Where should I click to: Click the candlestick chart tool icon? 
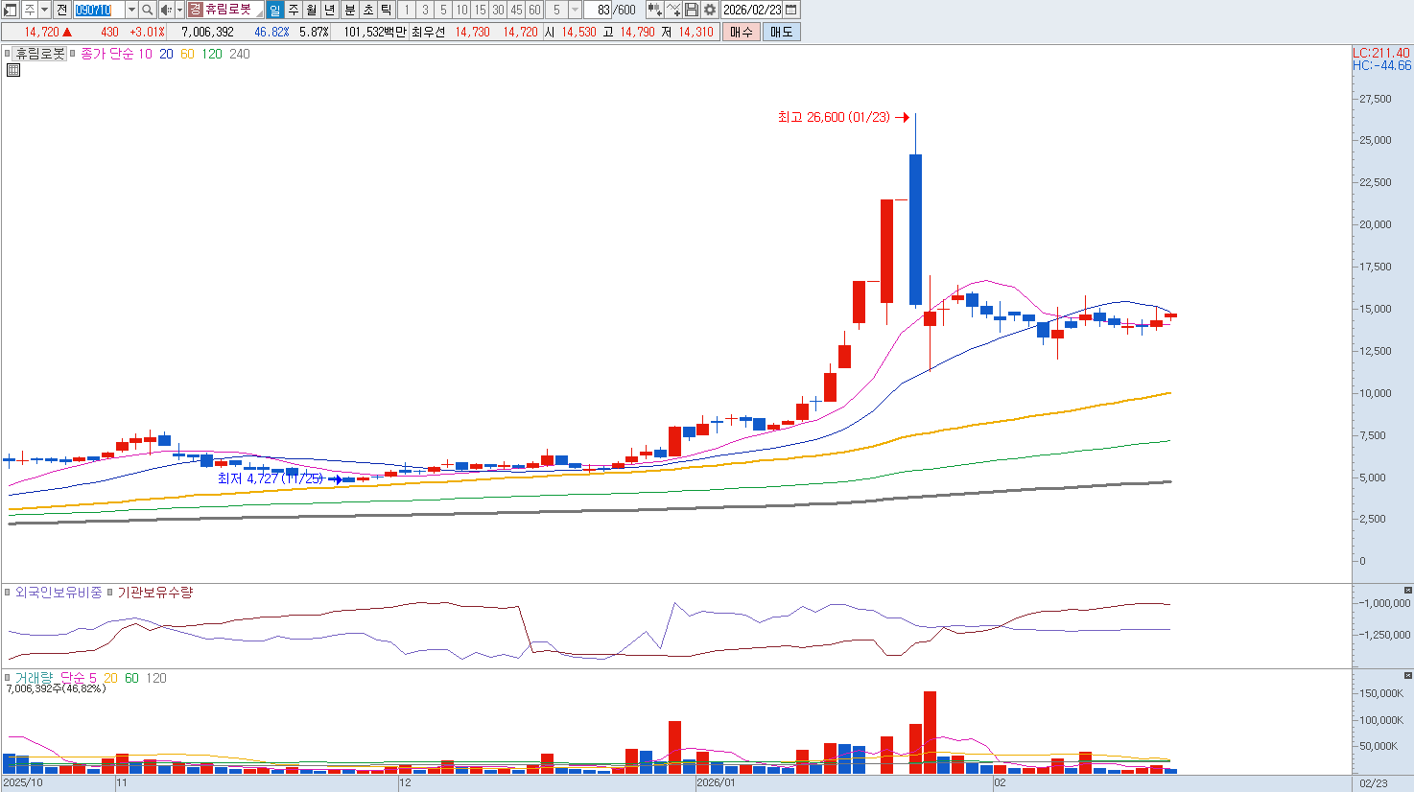click(x=654, y=10)
